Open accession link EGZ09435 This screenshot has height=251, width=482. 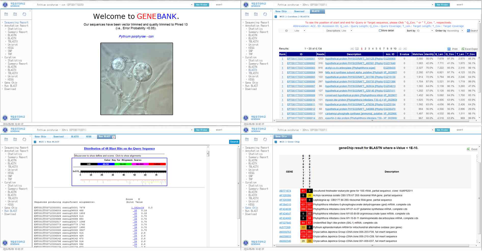(389, 68)
